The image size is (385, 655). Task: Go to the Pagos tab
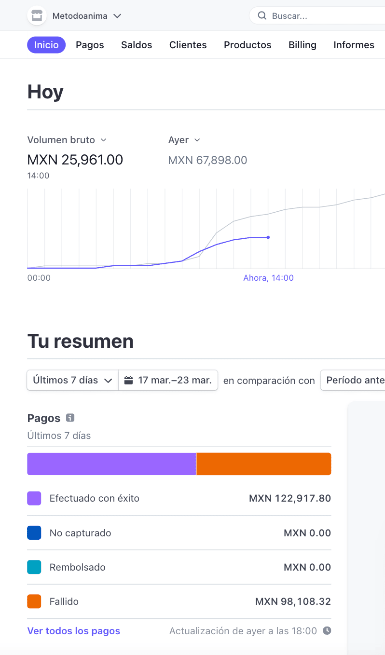pos(90,45)
